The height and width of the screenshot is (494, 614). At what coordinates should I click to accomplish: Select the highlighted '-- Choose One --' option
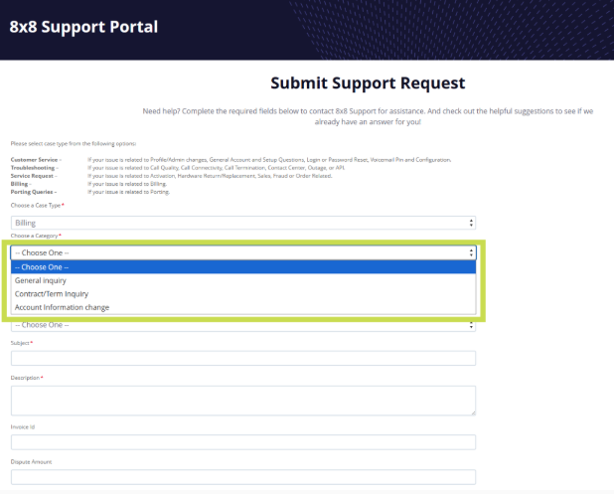243,266
